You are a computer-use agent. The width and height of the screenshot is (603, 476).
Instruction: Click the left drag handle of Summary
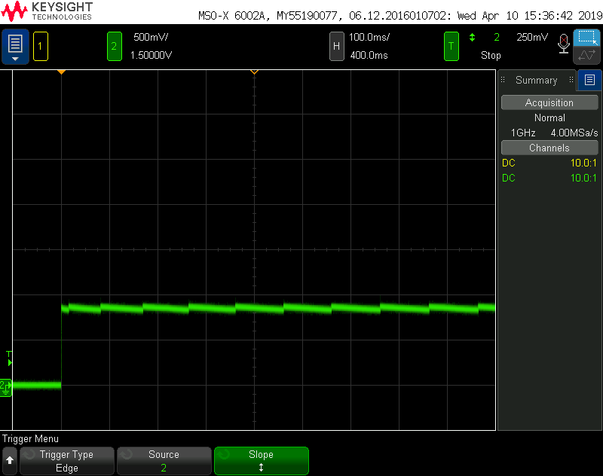503,80
